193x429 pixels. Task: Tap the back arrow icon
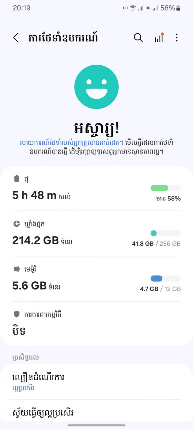point(16,38)
